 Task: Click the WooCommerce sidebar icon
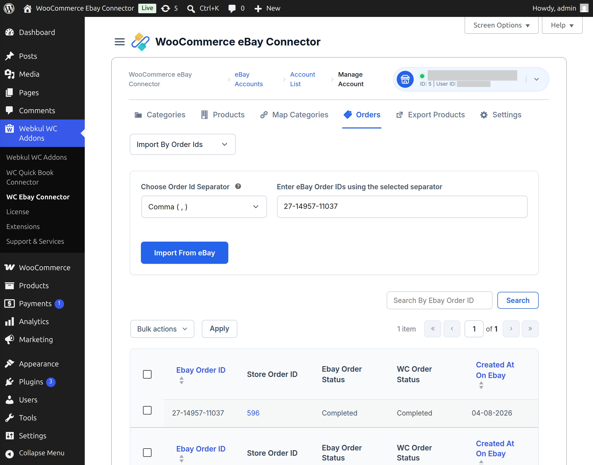tap(10, 268)
